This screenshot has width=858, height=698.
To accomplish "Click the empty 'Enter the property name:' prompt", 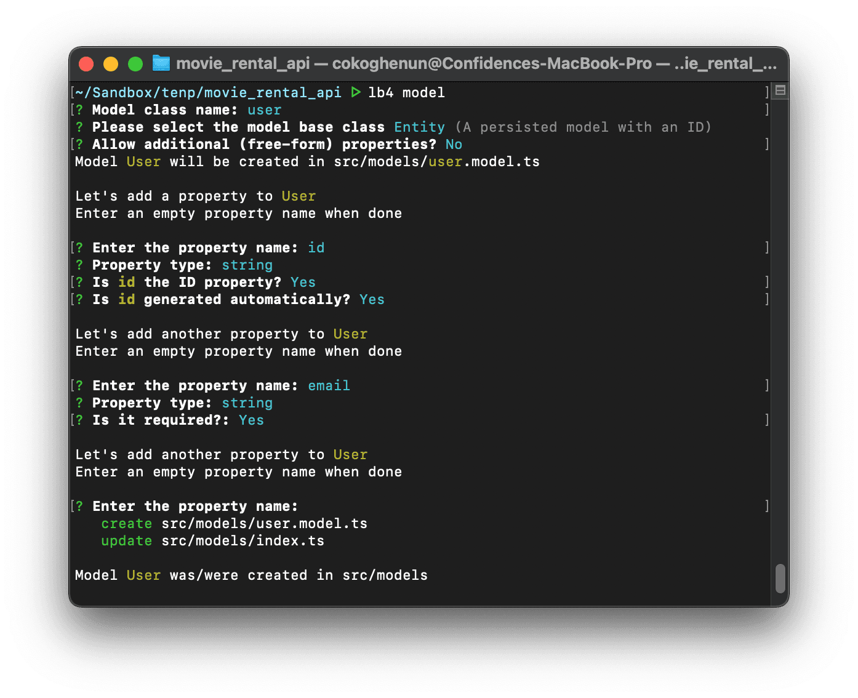I will coord(195,507).
